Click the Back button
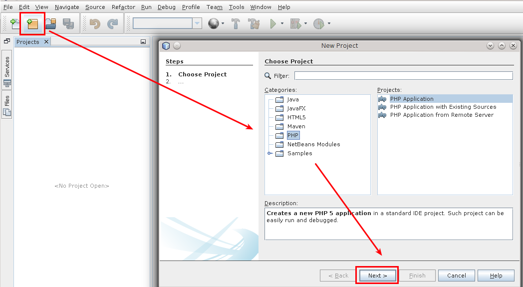Screen dimensions: 523x287 click(x=338, y=276)
